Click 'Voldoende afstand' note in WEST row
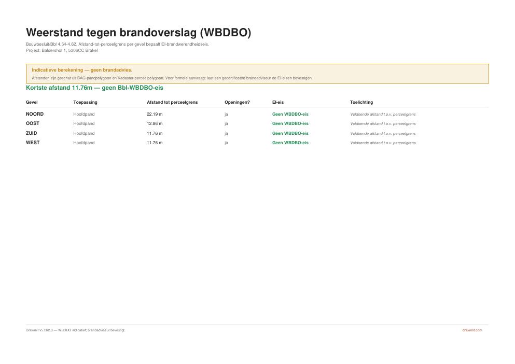 click(383, 143)
